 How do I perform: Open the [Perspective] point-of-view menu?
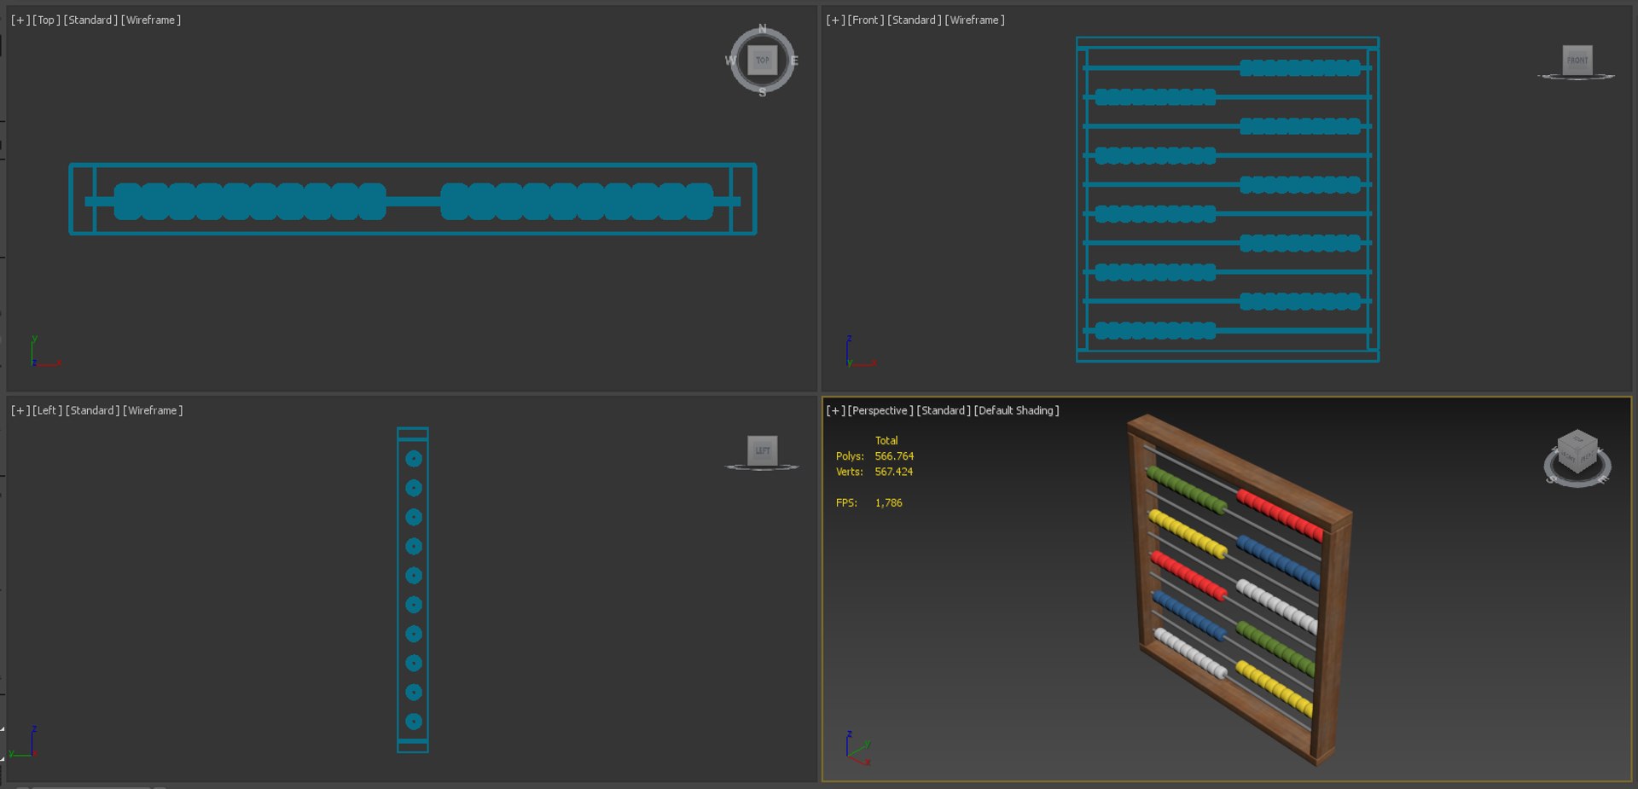tap(880, 410)
